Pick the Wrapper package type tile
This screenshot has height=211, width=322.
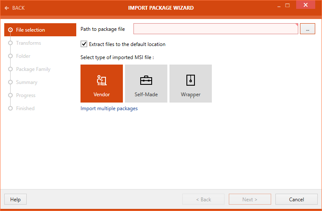click(x=191, y=84)
